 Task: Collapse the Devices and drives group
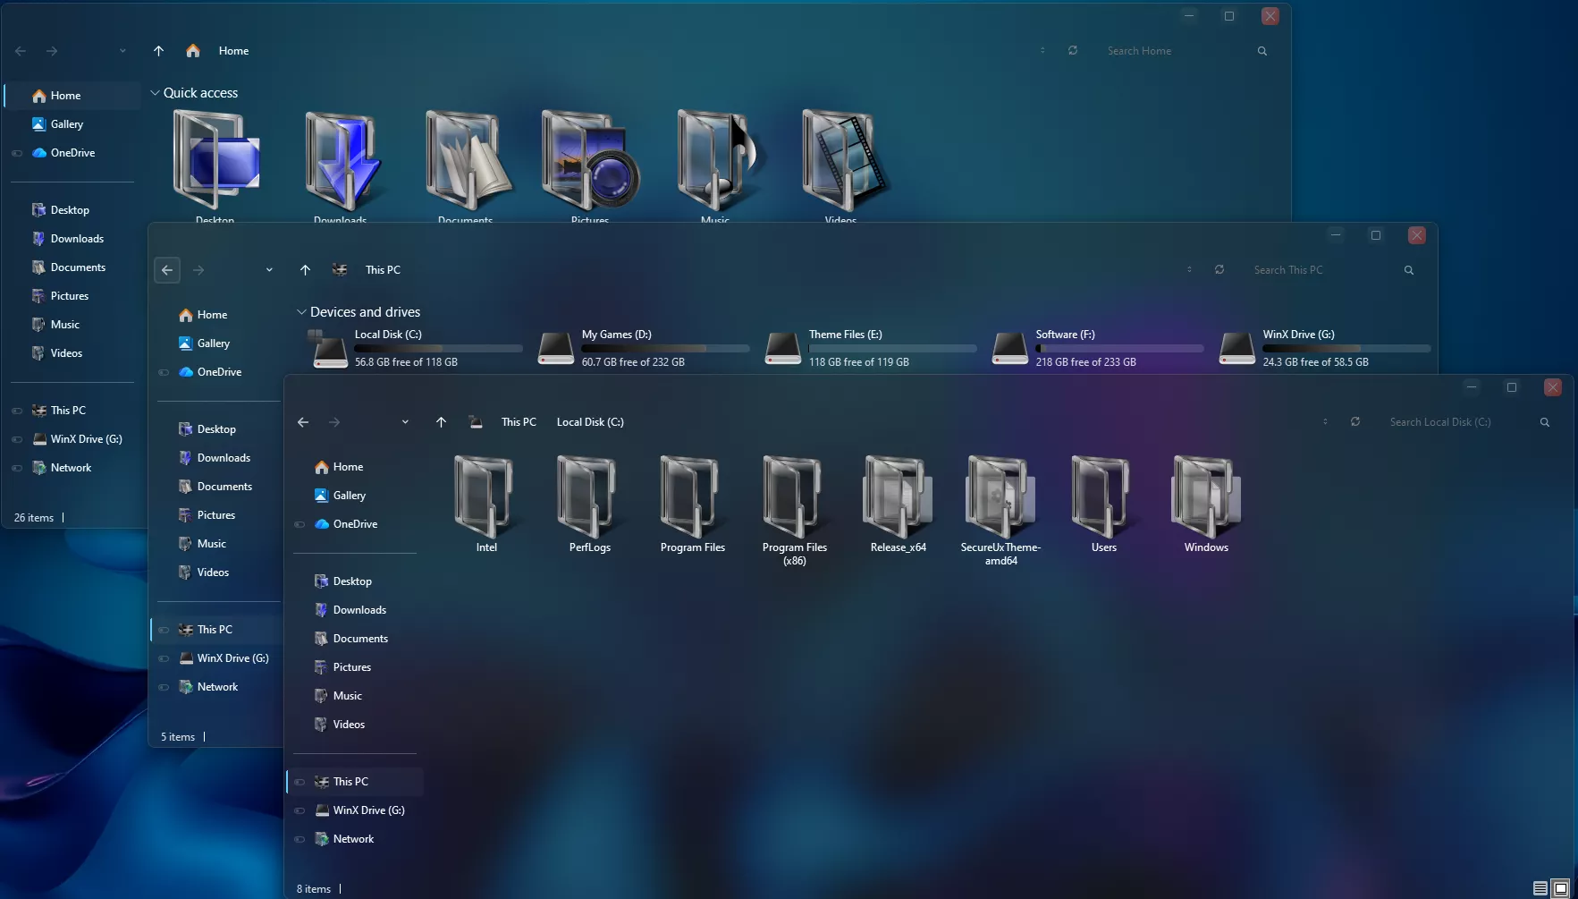pos(301,312)
